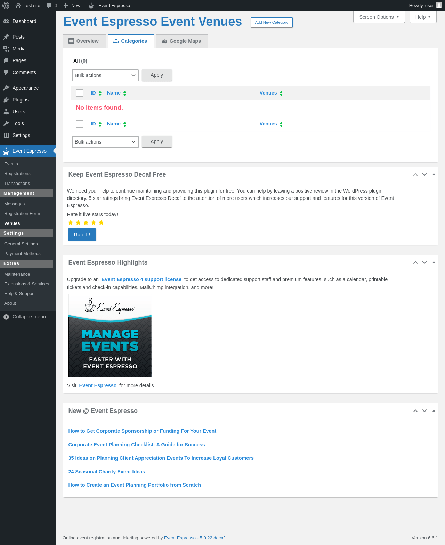Open the Registration Form menu item
This screenshot has height=545, width=445.
pyautogui.click(x=22, y=214)
